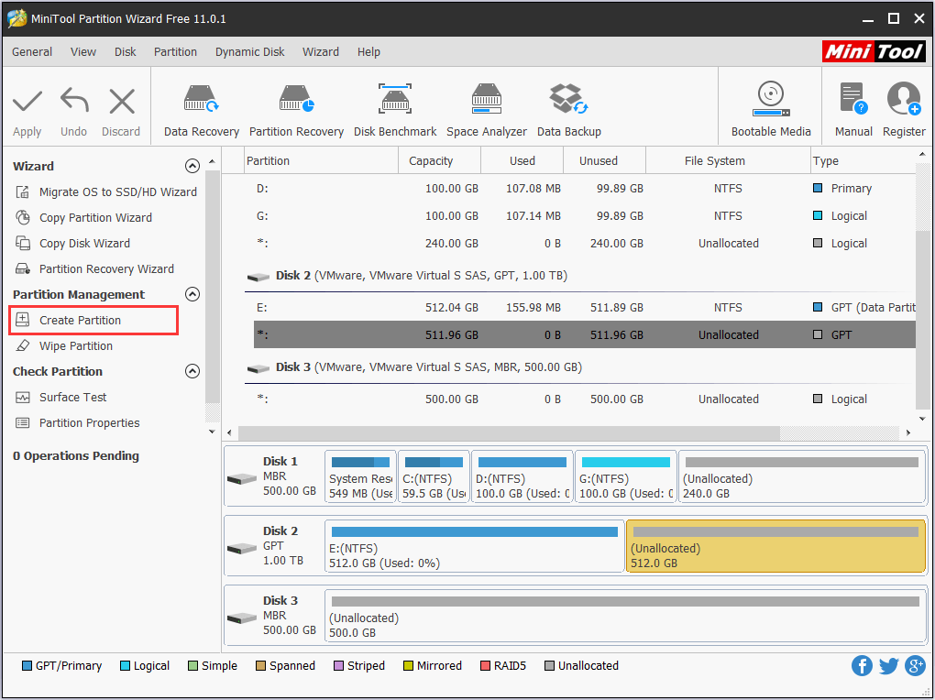
Task: Open the Bootable Media creator
Action: coord(769,107)
